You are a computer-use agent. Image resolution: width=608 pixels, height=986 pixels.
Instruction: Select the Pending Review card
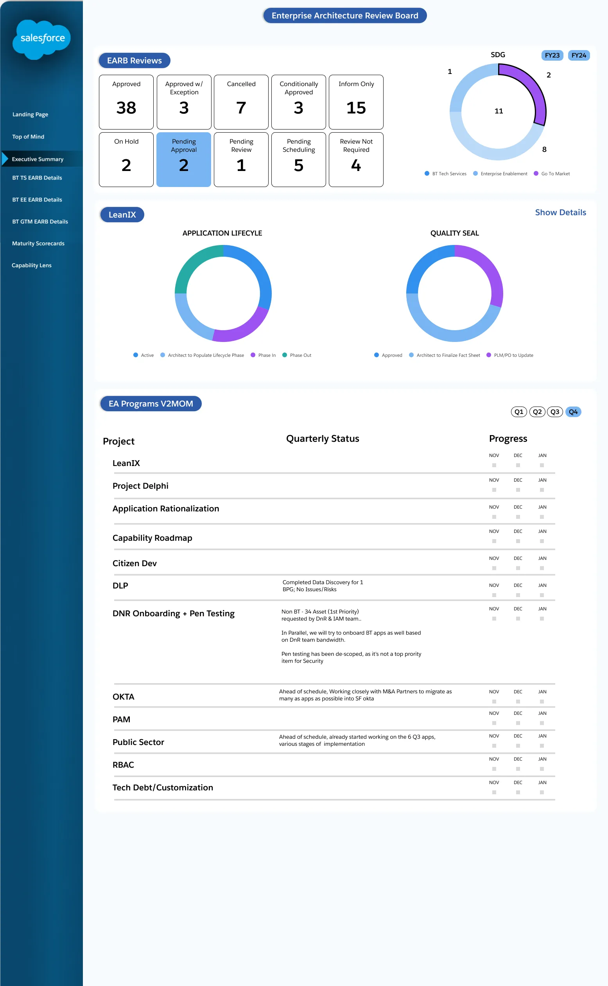241,159
